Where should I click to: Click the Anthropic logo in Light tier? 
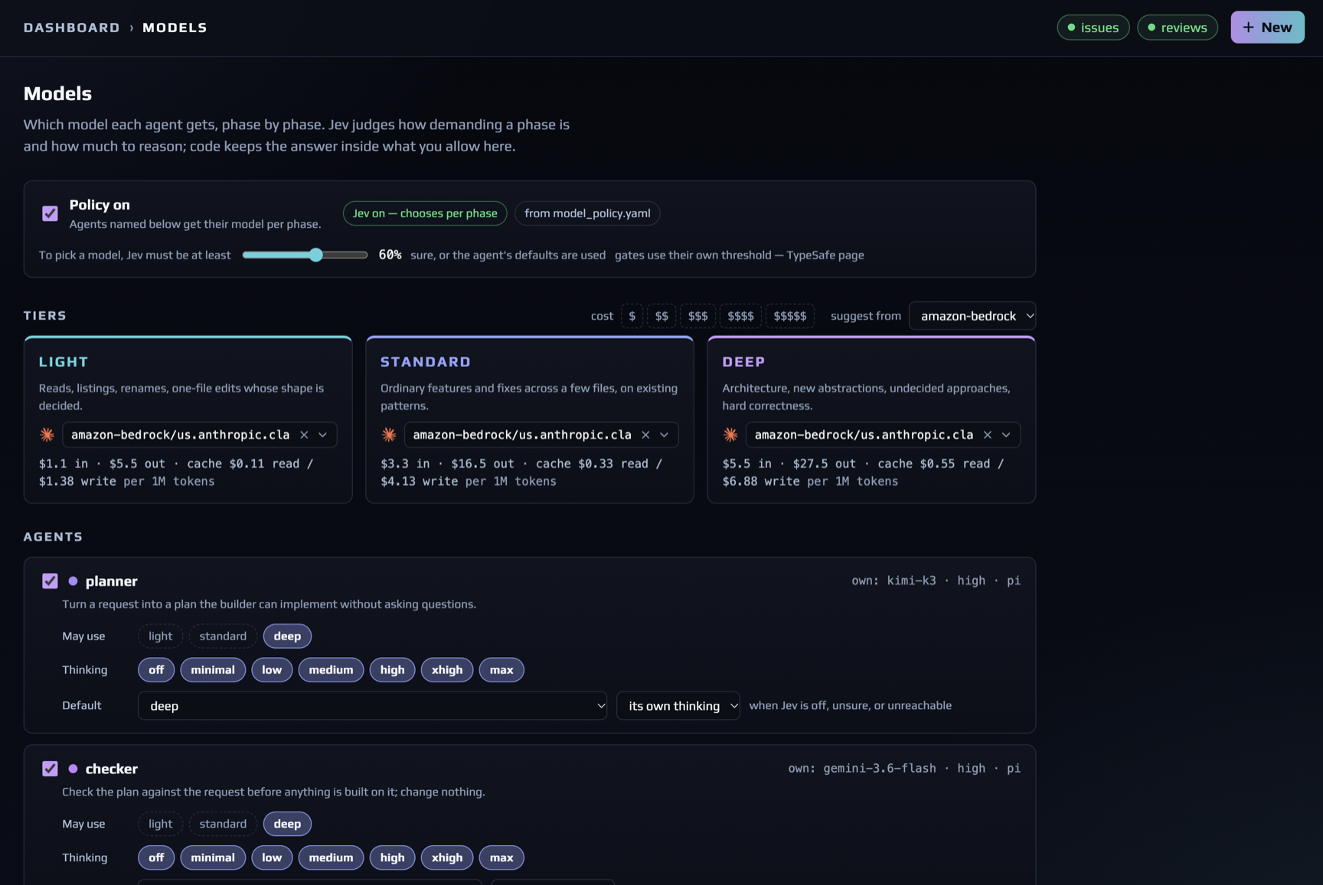[47, 434]
